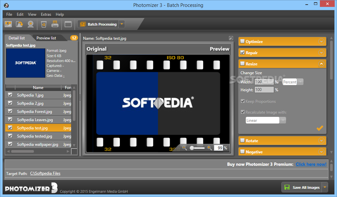Open the Batch Processing mode dropdown arrow
Viewport: 337px width, 197px height.
point(122,24)
